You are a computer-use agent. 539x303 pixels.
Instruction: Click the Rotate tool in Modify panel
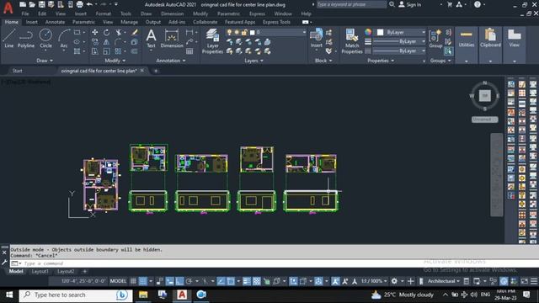click(x=107, y=32)
